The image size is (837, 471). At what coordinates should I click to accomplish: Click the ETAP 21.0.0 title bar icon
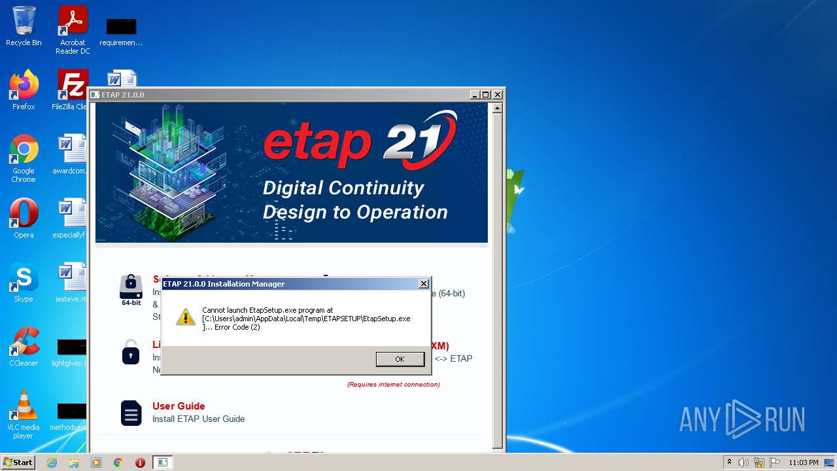95,95
